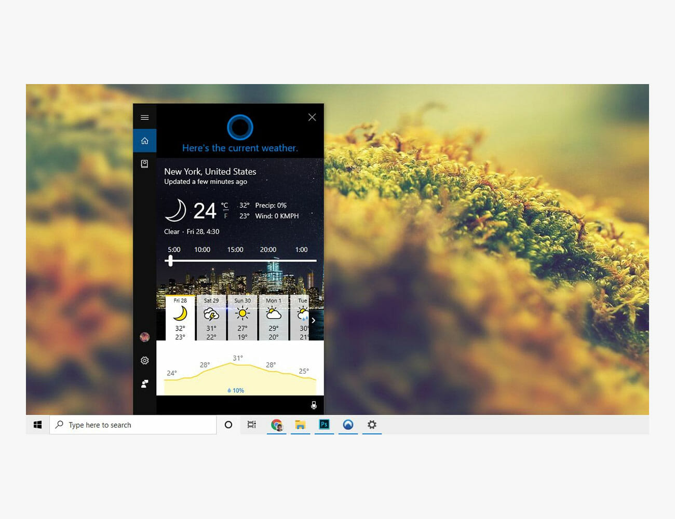Image resolution: width=675 pixels, height=519 pixels.
Task: Select the Mon 1 forecast tab
Action: [274, 318]
